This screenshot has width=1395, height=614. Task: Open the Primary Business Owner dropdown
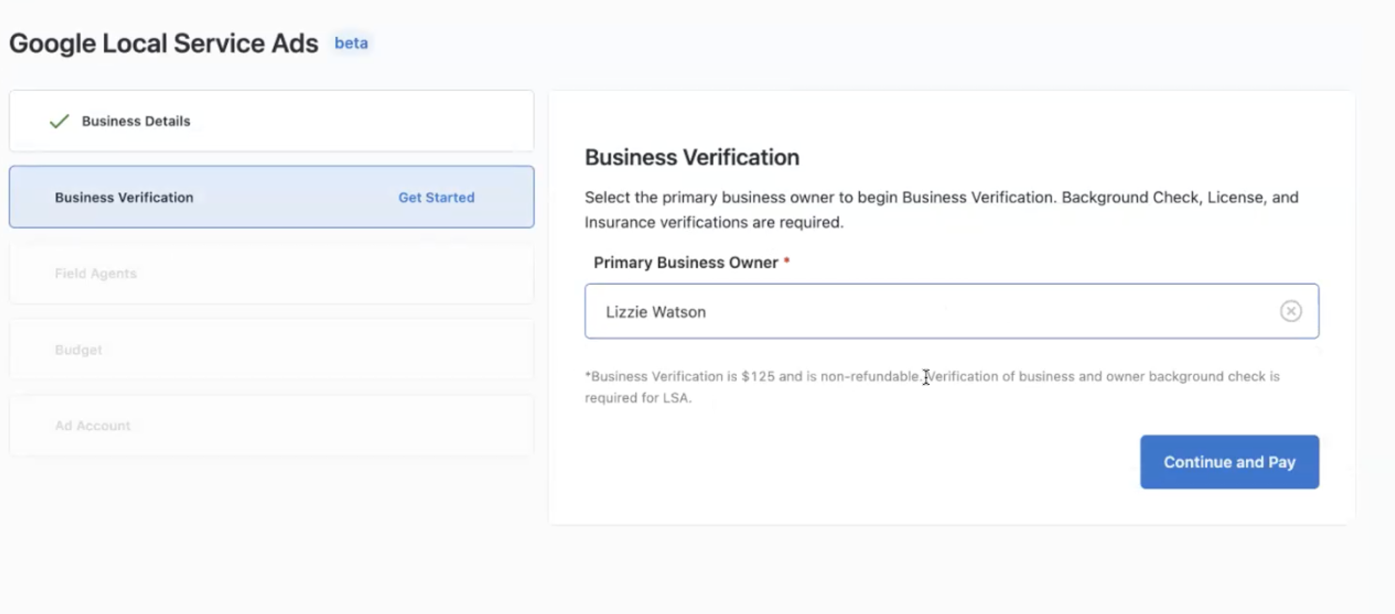[x=951, y=311]
